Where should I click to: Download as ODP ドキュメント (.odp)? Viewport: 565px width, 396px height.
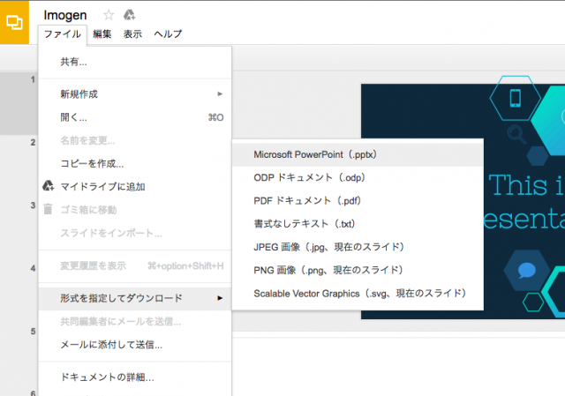(358, 178)
